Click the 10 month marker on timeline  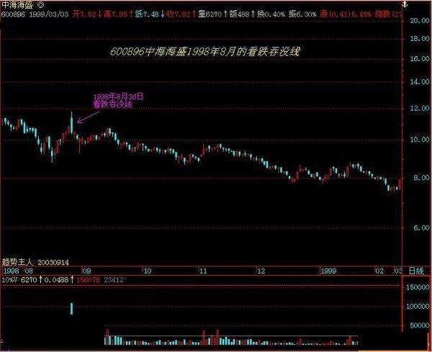point(148,271)
